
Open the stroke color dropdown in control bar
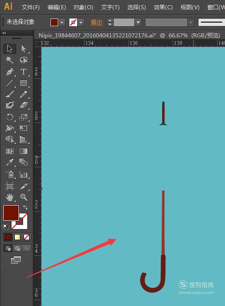(x=81, y=23)
